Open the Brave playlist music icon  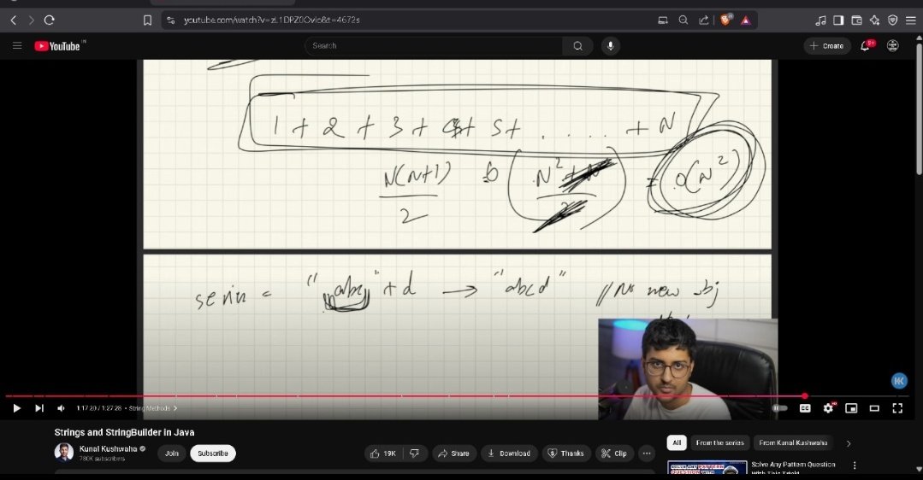click(x=820, y=20)
